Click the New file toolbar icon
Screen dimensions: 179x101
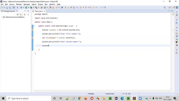tap(2, 8)
